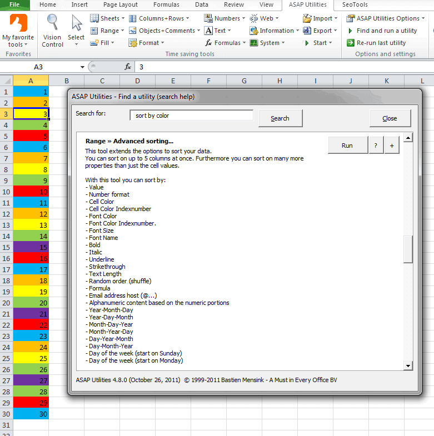Switch to the Review tab

click(x=234, y=5)
